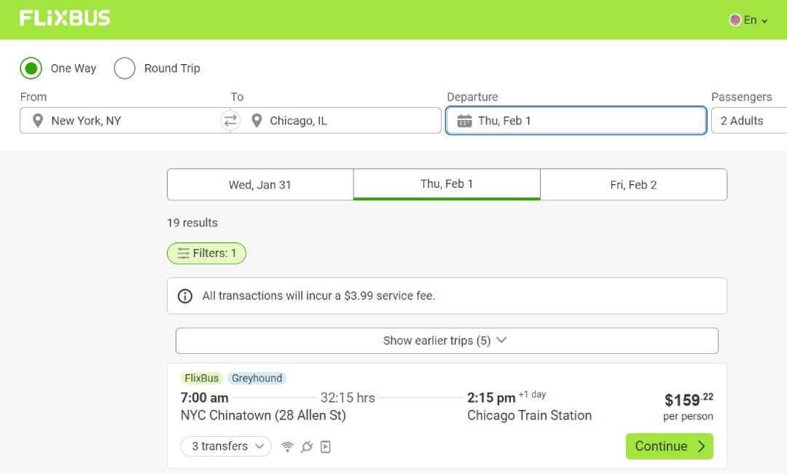Image resolution: width=787 pixels, height=474 pixels.
Task: Select the One Way radio button
Action: pos(31,68)
